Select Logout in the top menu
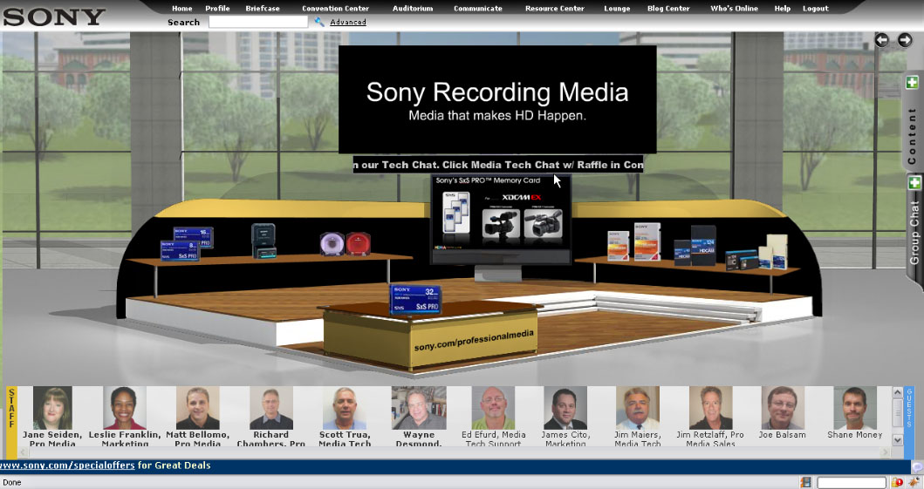The image size is (924, 489). click(x=815, y=8)
